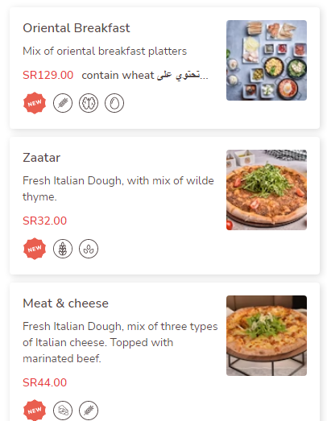This screenshot has height=421, width=327.
Task: Click the NEW badge on Oriental Breakfast
Action: pos(35,103)
